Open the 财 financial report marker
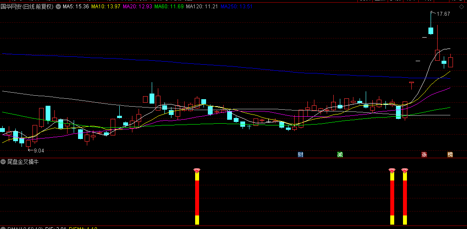Viewport: 467px width, 229px height. (x=300, y=154)
